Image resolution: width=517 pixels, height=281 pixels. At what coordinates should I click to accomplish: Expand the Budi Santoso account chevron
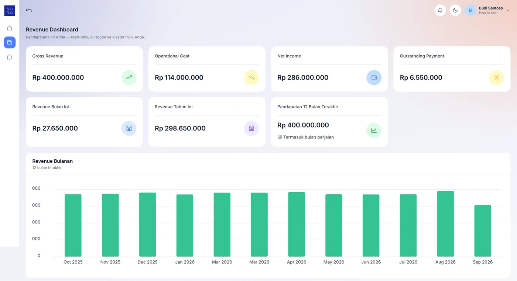(508, 10)
